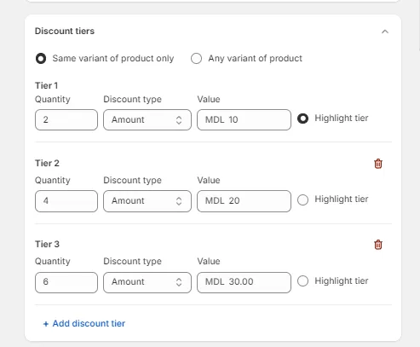The image size is (420, 347).
Task: Delete Tier 2 with trash icon
Action: (x=378, y=164)
